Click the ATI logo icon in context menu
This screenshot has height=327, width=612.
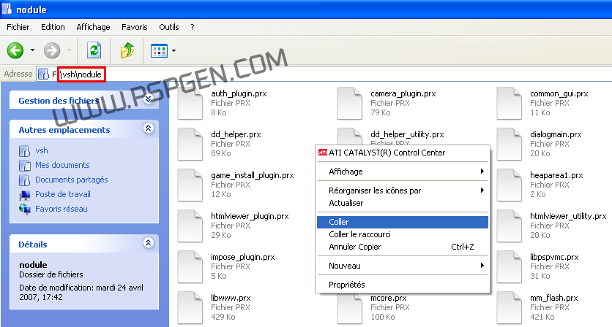pyautogui.click(x=323, y=153)
